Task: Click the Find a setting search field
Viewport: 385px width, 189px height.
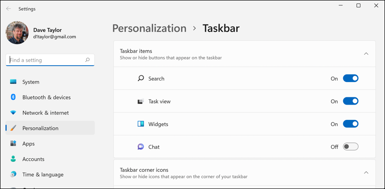Action: click(x=50, y=60)
